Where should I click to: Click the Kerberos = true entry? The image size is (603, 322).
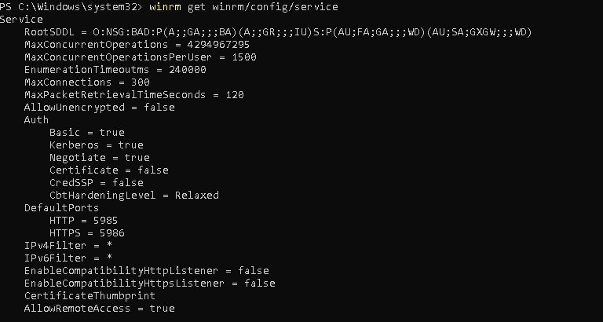[96, 145]
